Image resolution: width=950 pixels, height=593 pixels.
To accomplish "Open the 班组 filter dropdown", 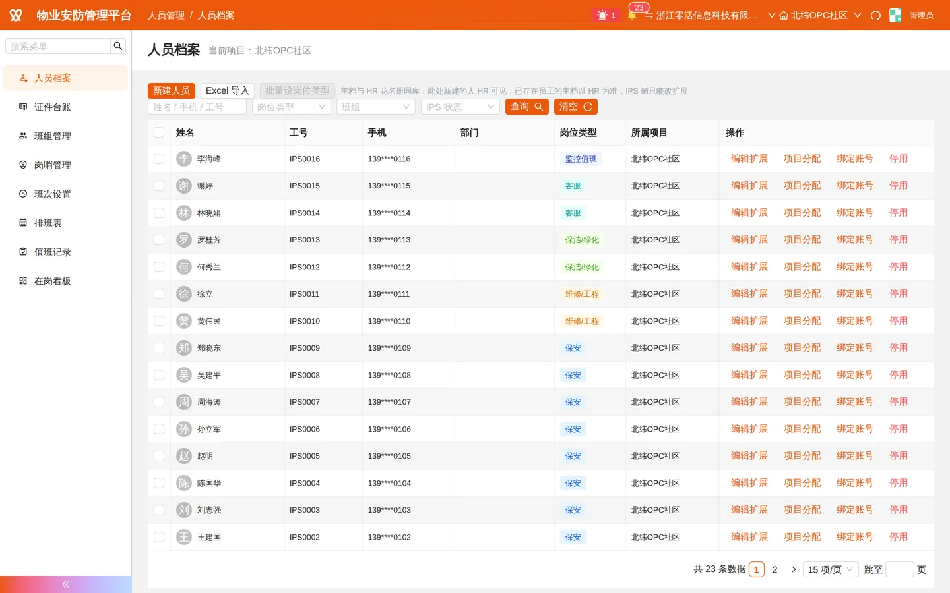I will coord(376,107).
